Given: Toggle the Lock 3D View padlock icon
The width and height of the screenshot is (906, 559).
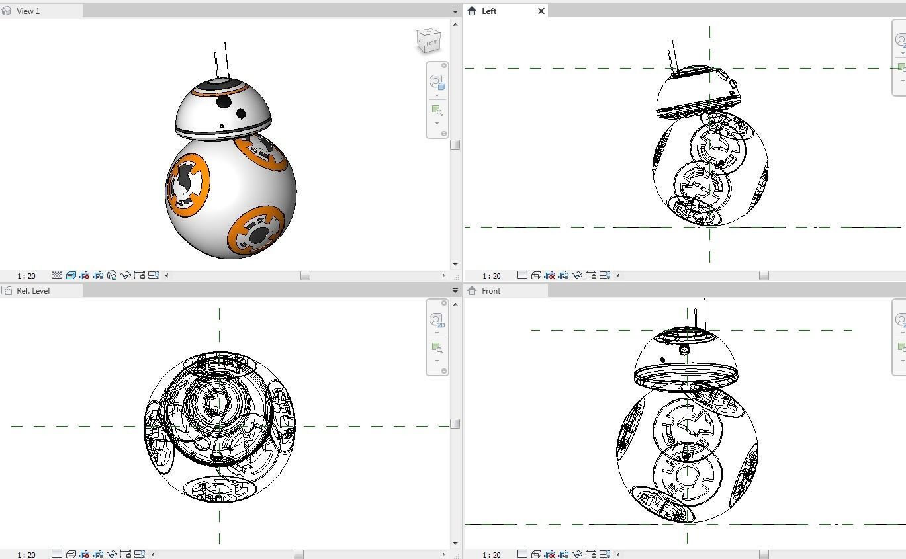Looking at the screenshot, I should tap(111, 275).
